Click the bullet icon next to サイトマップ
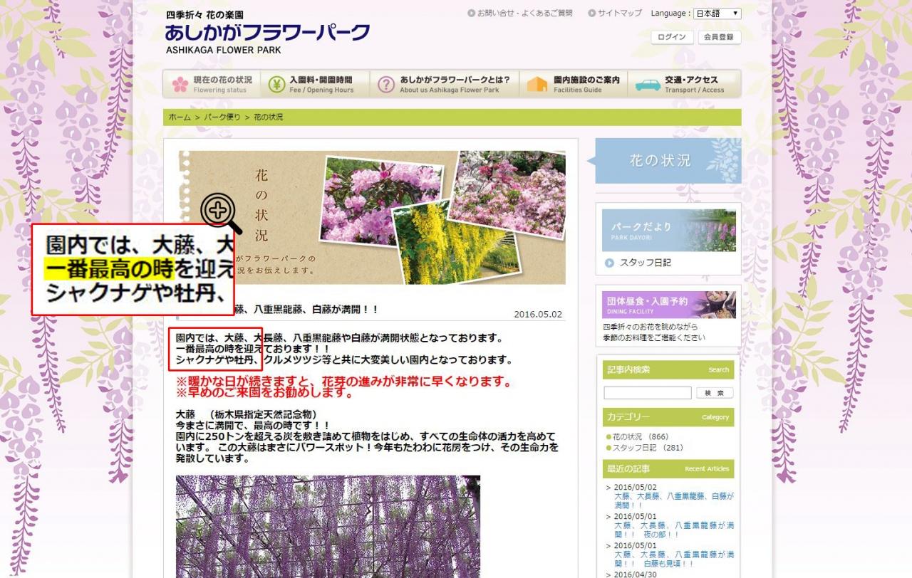 coord(591,13)
